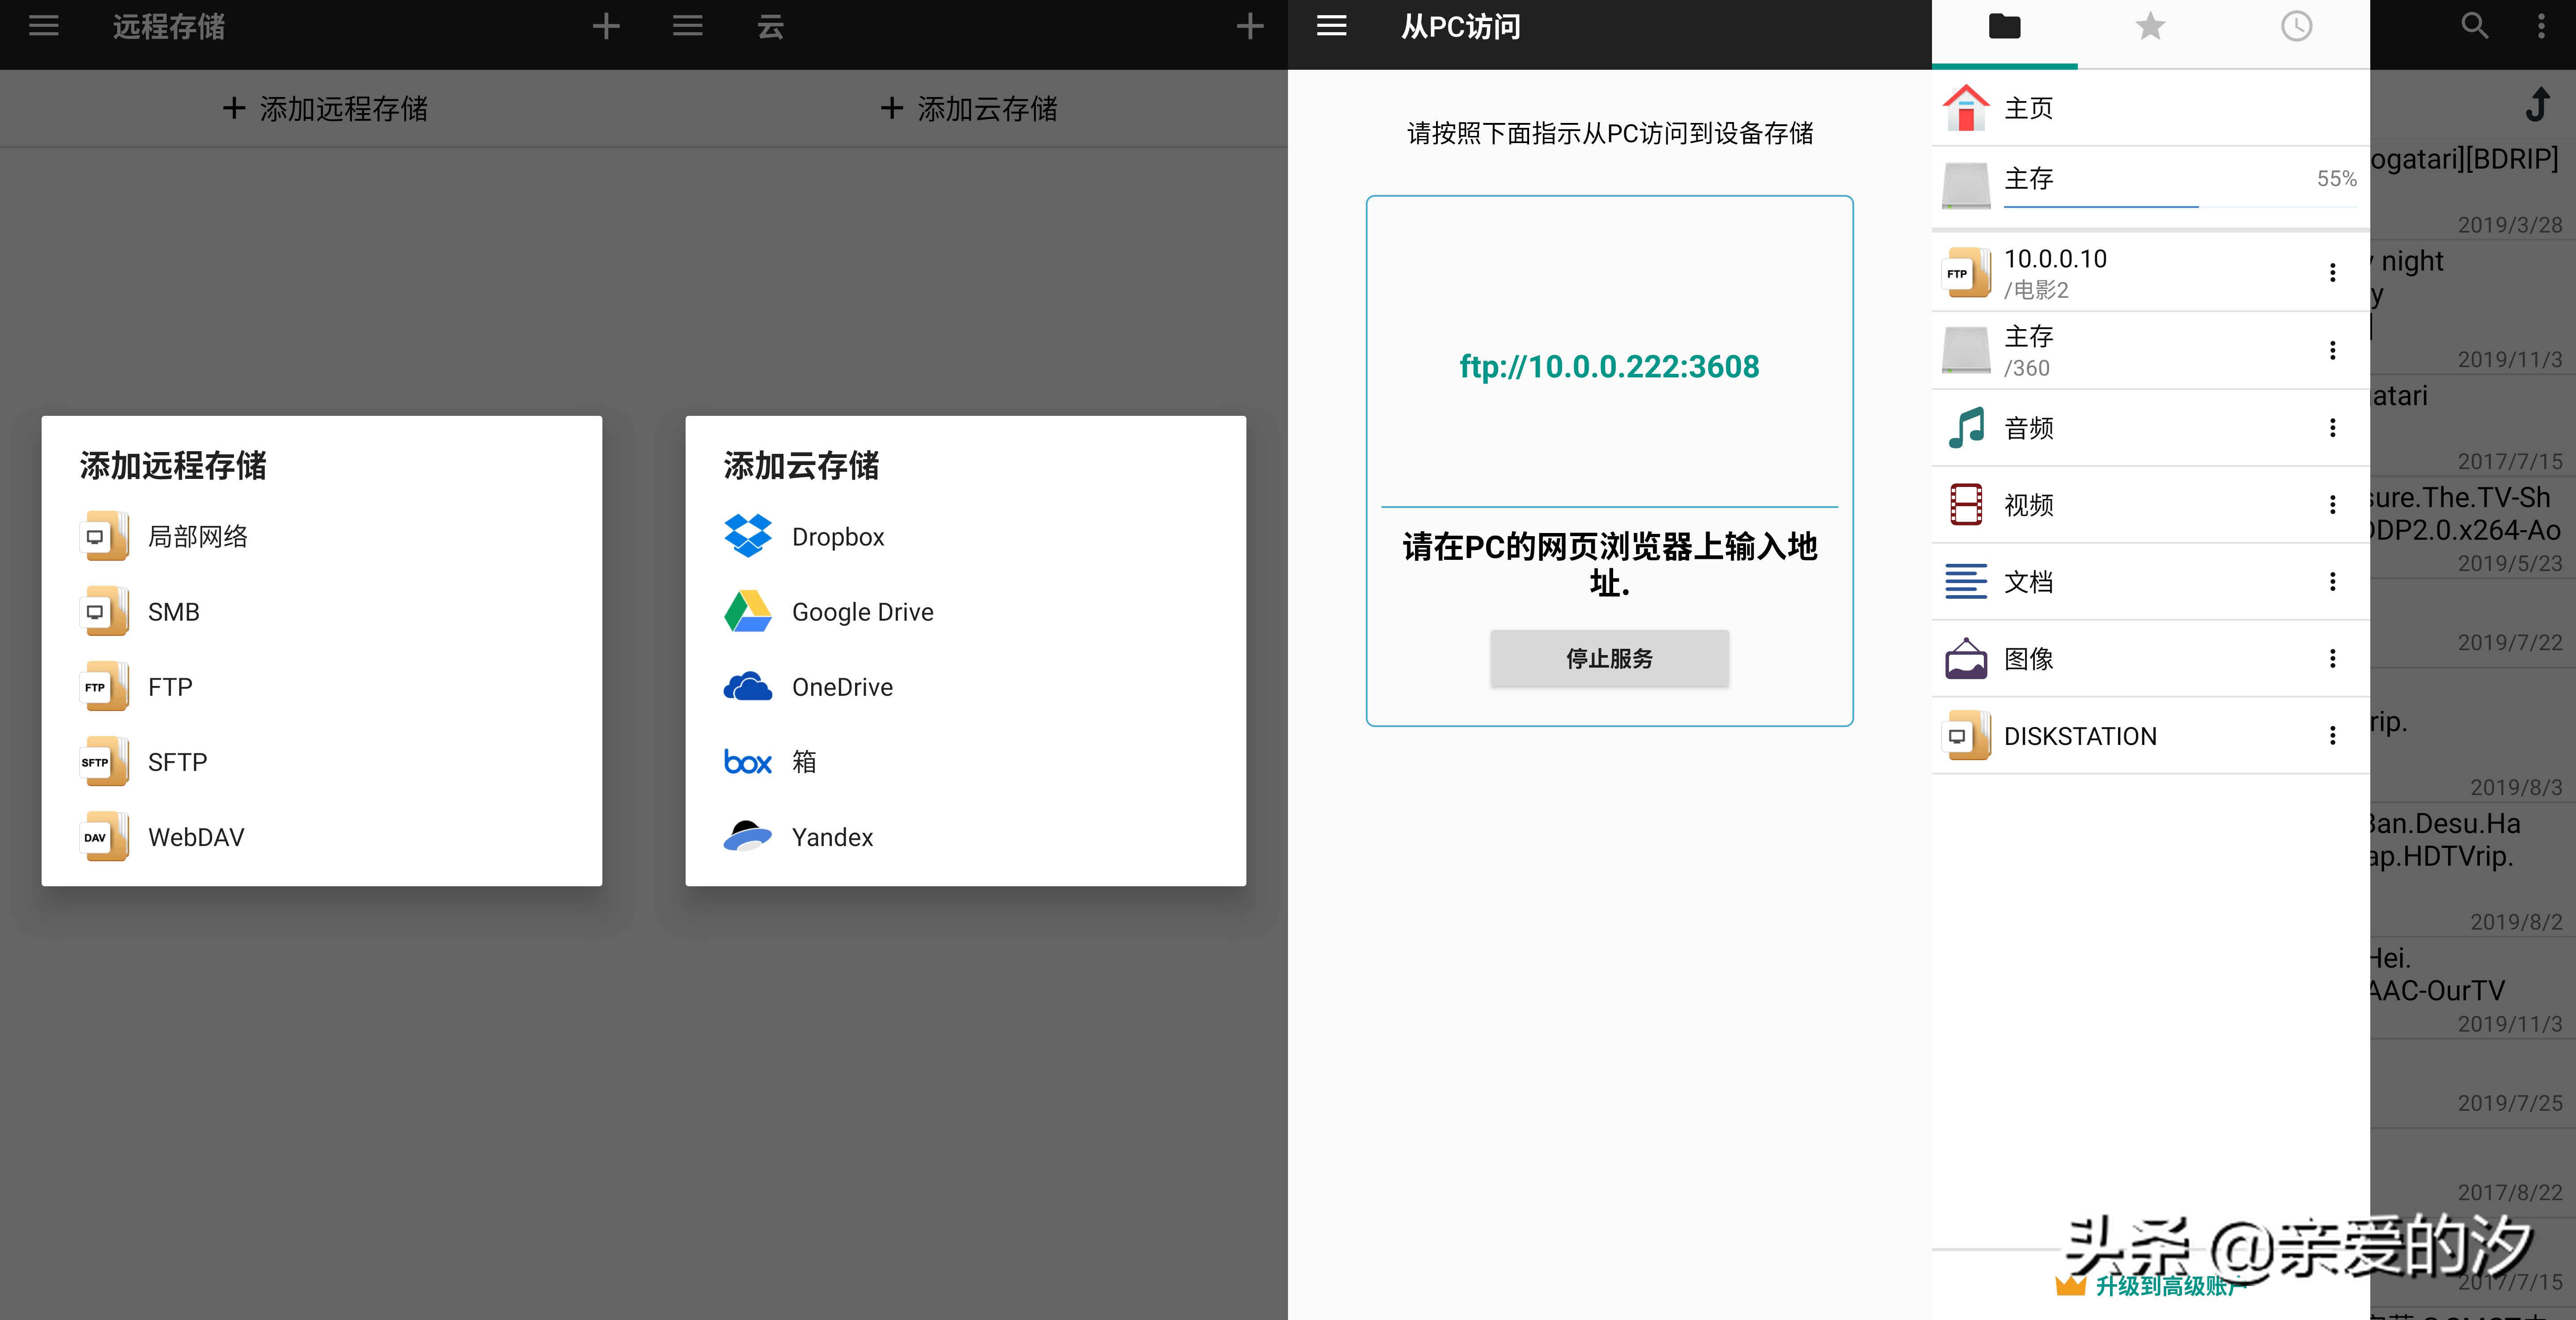Select SFTP remote storage type

point(177,762)
